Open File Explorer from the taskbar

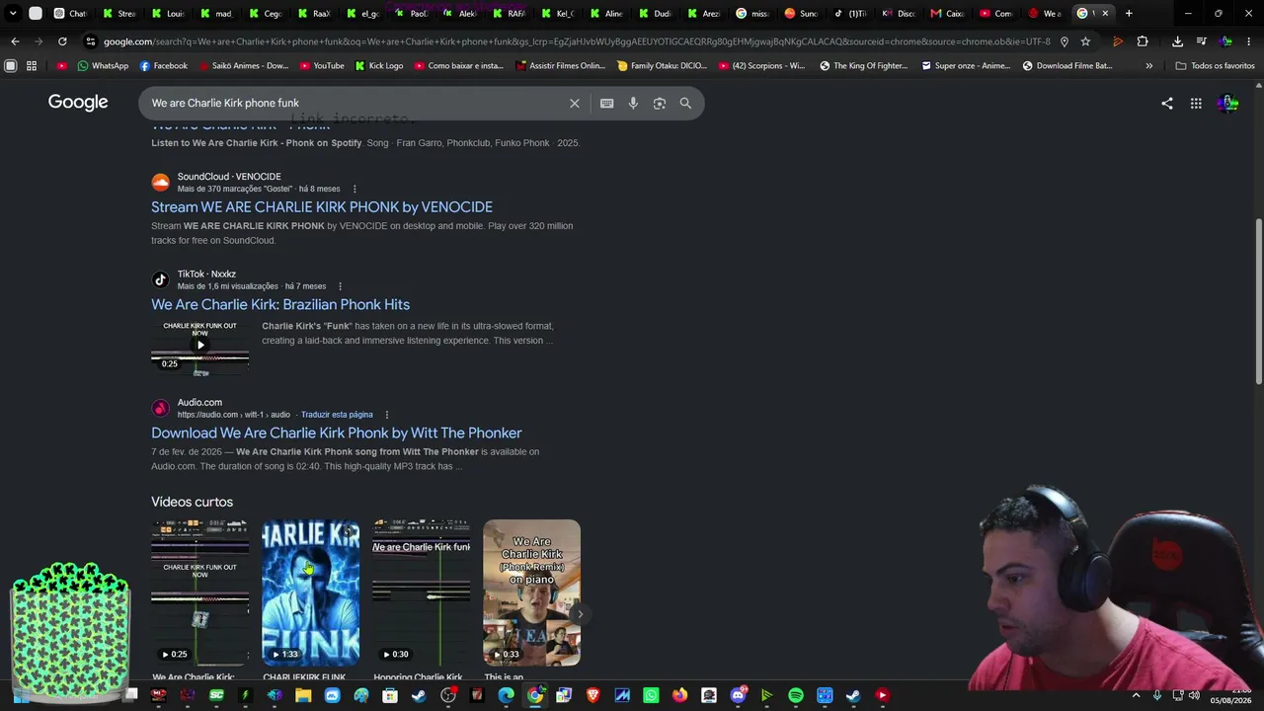coord(303,695)
